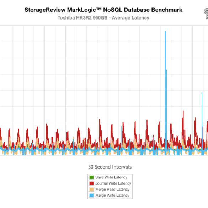The height and width of the screenshot is (208, 208).
Task: Click the chart title 'StorageReview MarkLogic NoSQL Database Benchmark'
Action: [103, 10]
